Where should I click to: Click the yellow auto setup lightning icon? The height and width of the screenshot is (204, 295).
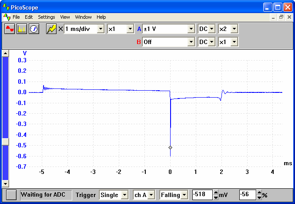(x=52, y=29)
